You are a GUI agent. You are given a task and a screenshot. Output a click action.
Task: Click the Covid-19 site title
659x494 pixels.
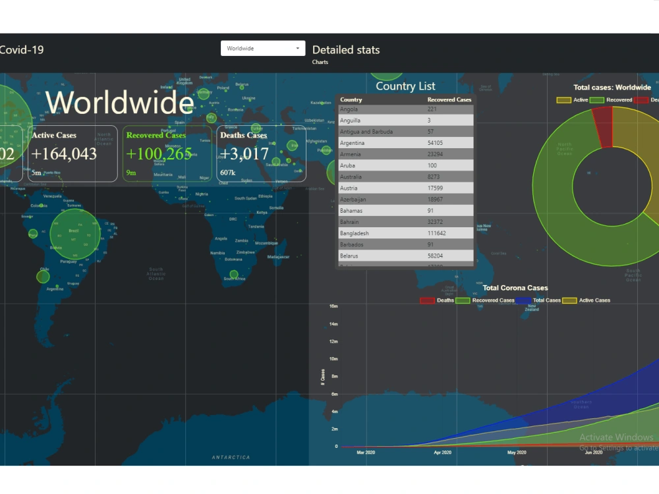point(21,49)
